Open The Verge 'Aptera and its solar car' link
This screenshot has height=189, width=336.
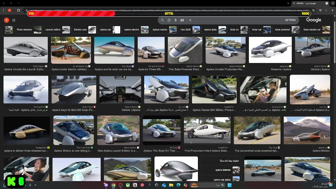point(114,69)
